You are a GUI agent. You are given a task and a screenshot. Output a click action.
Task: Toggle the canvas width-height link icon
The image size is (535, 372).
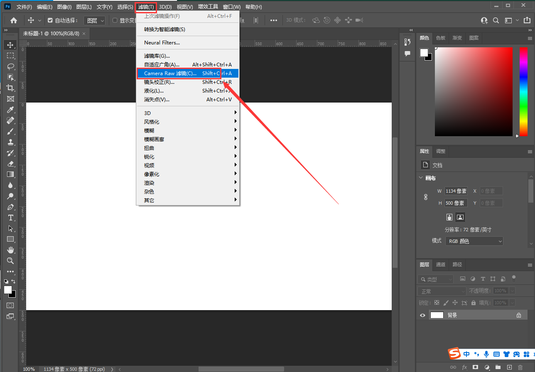click(425, 197)
